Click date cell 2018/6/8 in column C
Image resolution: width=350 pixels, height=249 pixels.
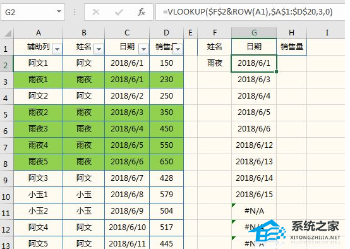pos(127,195)
